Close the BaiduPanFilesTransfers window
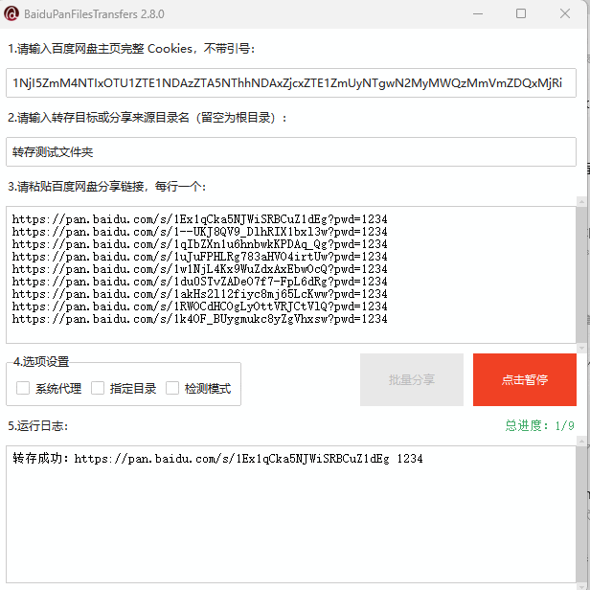 click(x=565, y=14)
